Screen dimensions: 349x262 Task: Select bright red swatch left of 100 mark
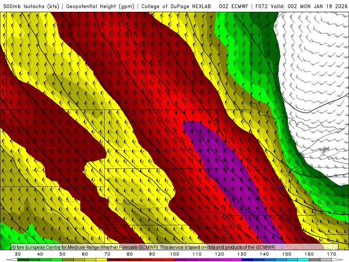point(169,260)
